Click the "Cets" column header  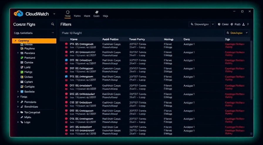coord(186,39)
